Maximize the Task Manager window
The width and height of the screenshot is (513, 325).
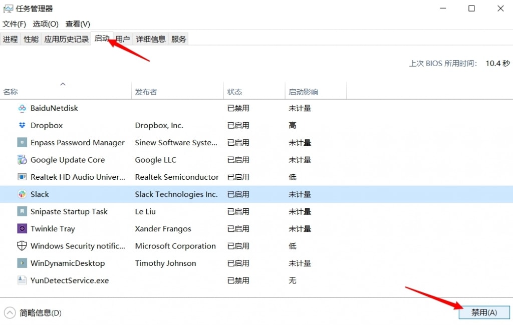(x=471, y=9)
